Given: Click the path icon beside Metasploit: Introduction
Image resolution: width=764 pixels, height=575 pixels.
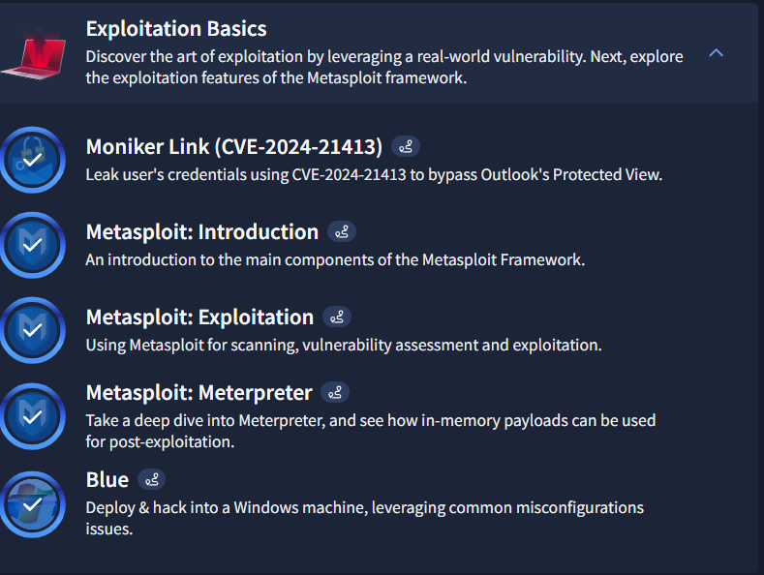Looking at the screenshot, I should click(x=342, y=232).
